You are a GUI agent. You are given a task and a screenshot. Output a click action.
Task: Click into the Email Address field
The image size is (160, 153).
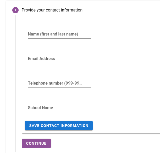59,59
